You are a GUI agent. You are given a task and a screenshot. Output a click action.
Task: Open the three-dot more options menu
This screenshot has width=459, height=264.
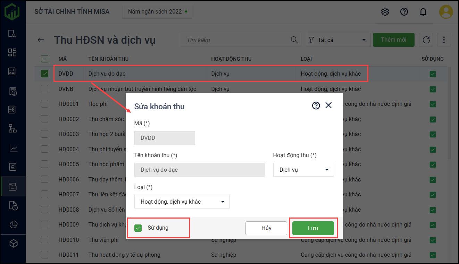[x=444, y=40]
